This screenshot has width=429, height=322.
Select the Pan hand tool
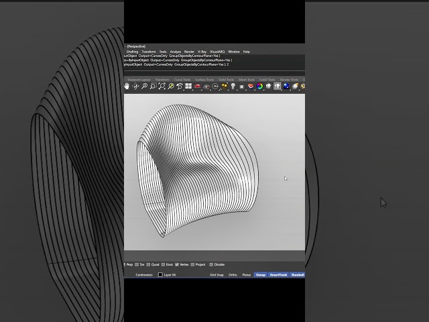pyautogui.click(x=127, y=87)
